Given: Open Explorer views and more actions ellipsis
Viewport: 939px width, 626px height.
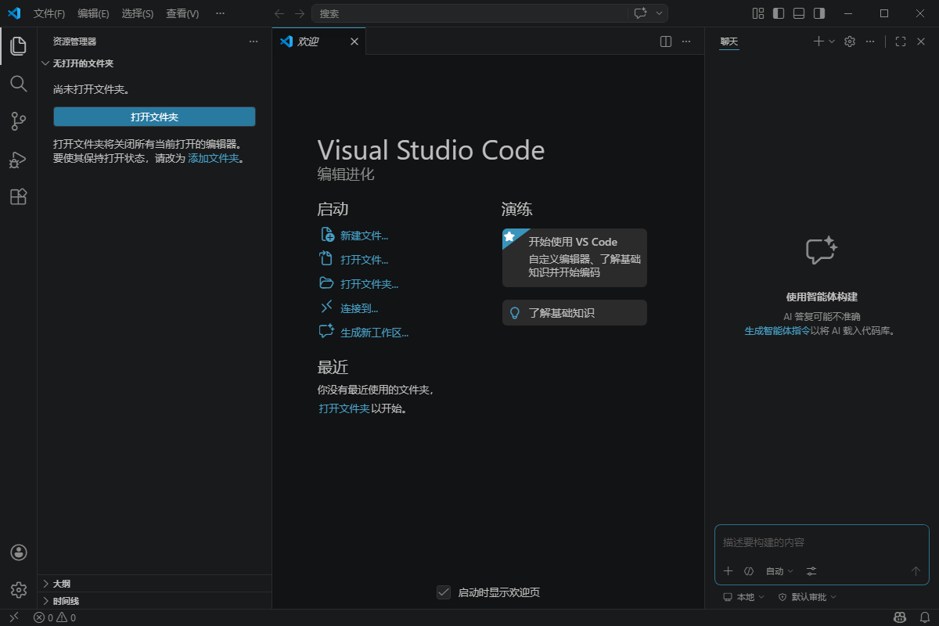Looking at the screenshot, I should click(x=254, y=41).
